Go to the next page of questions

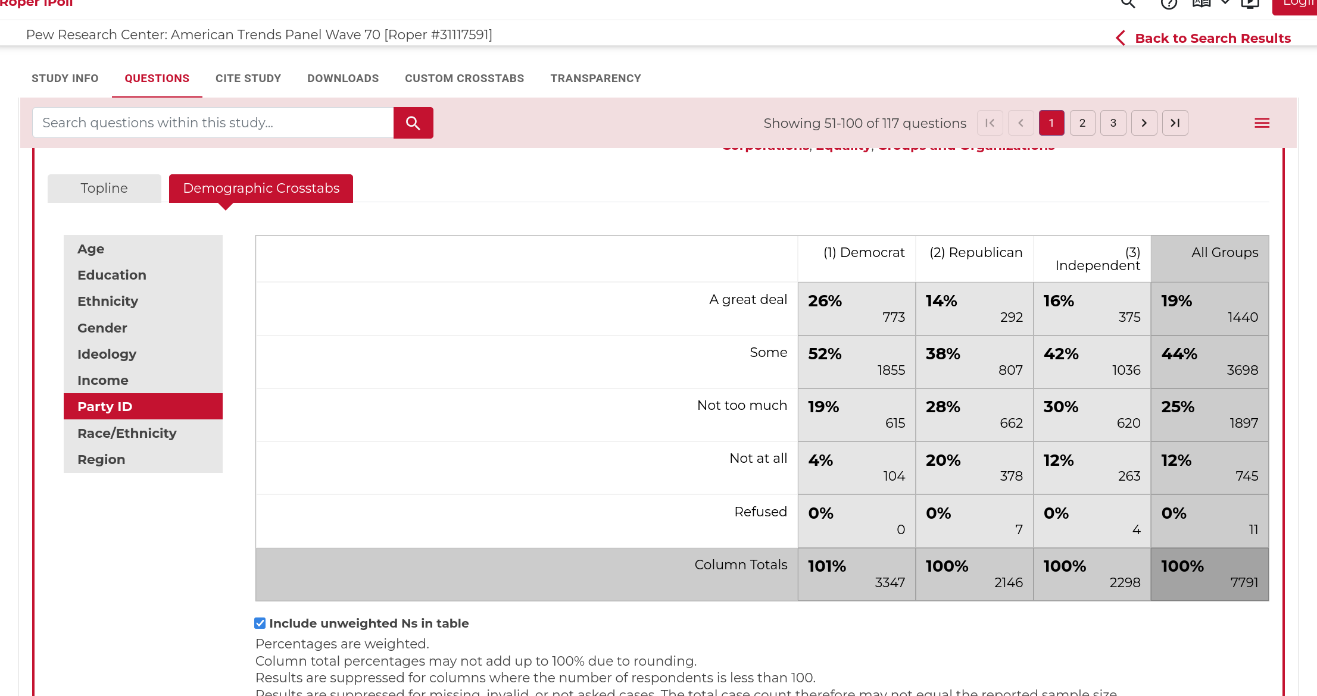[x=1144, y=123]
